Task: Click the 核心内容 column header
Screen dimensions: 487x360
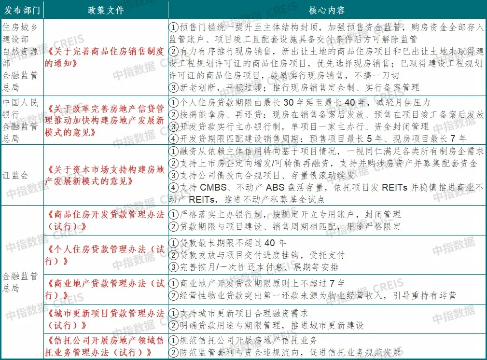Action: 327,10
